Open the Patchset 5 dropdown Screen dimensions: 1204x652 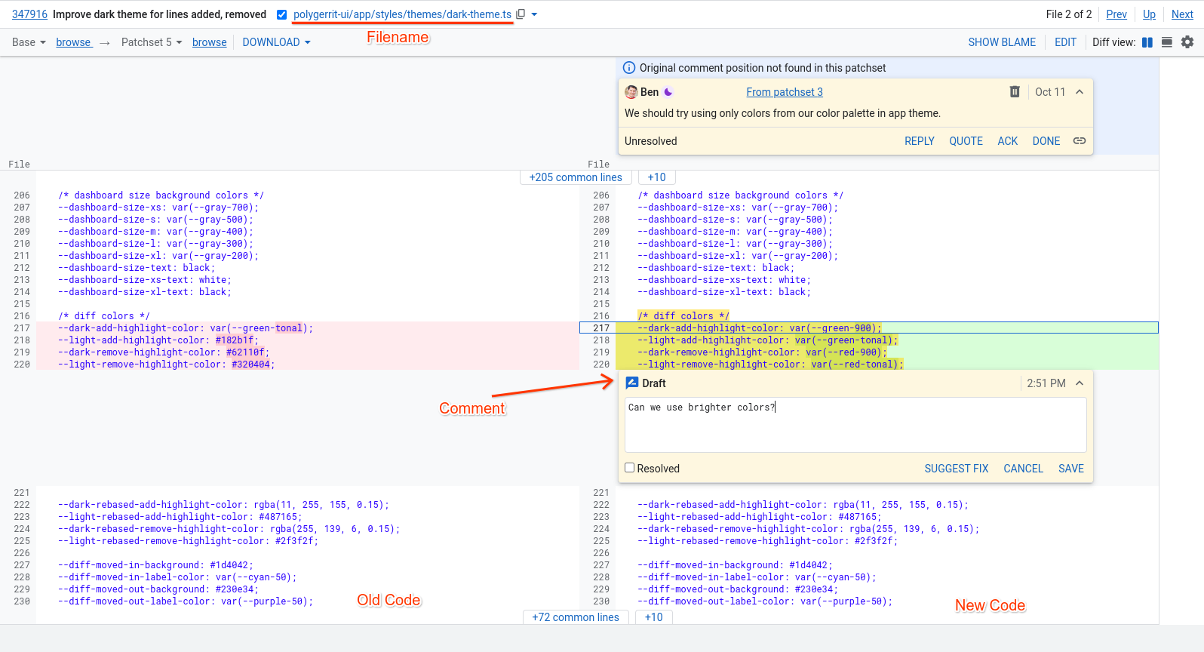(x=152, y=42)
